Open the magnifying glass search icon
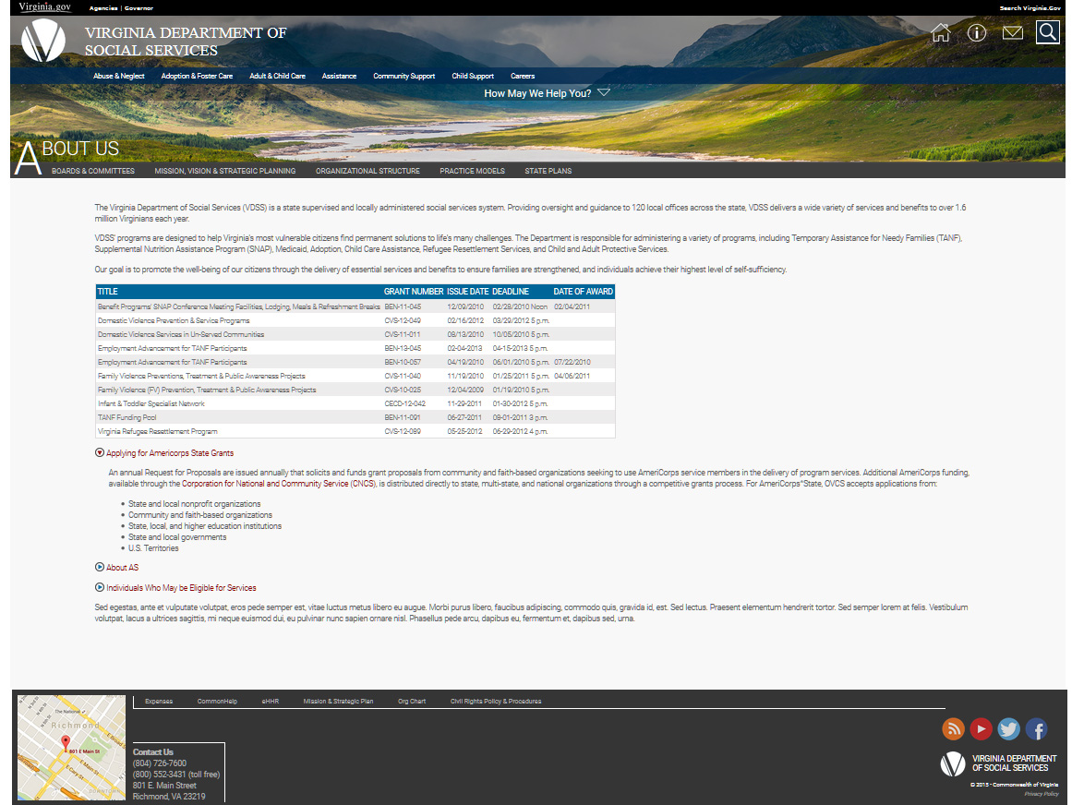 (x=1047, y=32)
